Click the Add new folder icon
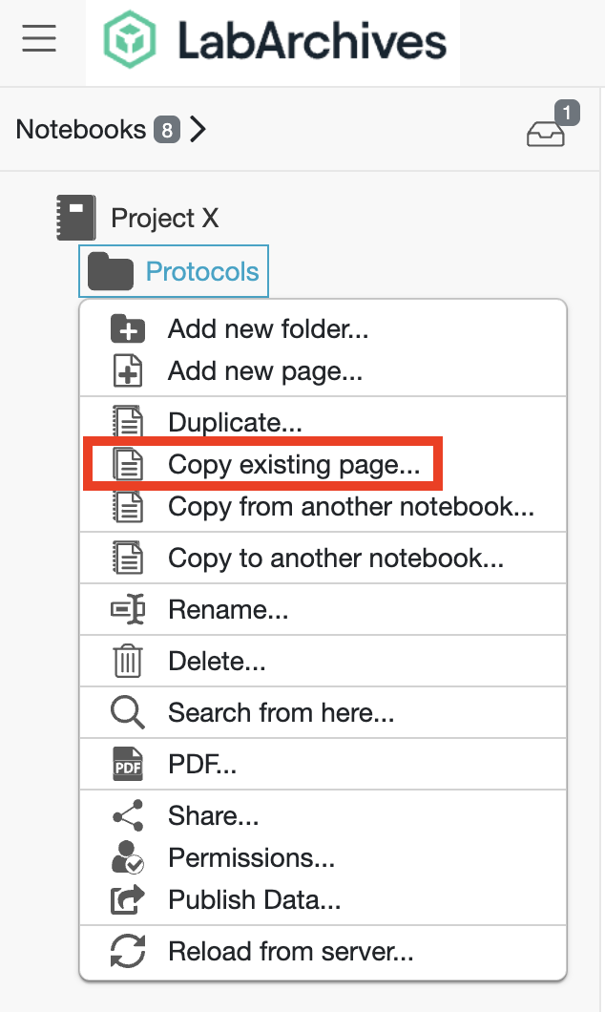 click(x=128, y=328)
